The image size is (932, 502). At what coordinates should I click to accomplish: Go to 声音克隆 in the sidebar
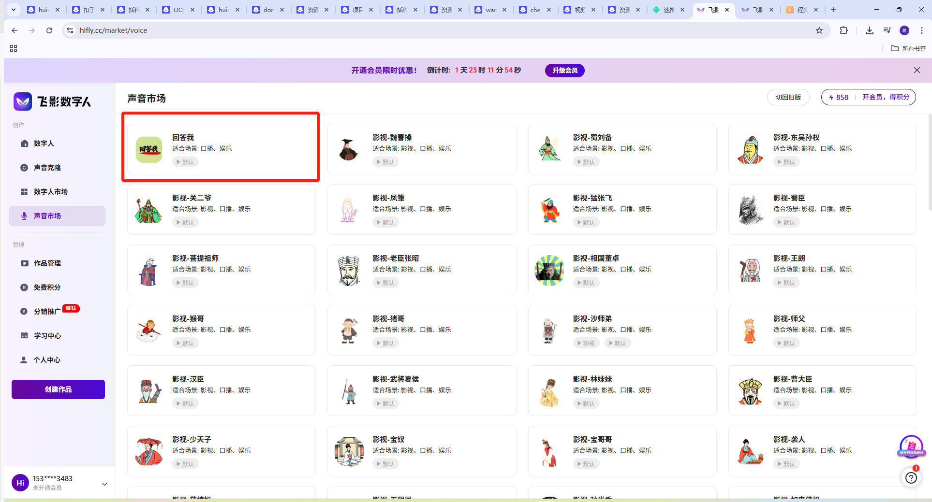pos(47,168)
